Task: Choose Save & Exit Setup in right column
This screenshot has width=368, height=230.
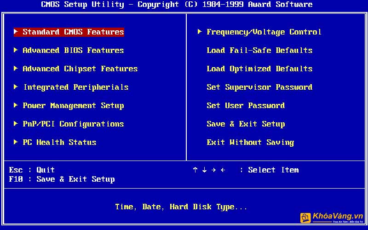Action: pos(246,124)
